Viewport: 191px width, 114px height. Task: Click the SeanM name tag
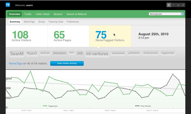[17, 54]
